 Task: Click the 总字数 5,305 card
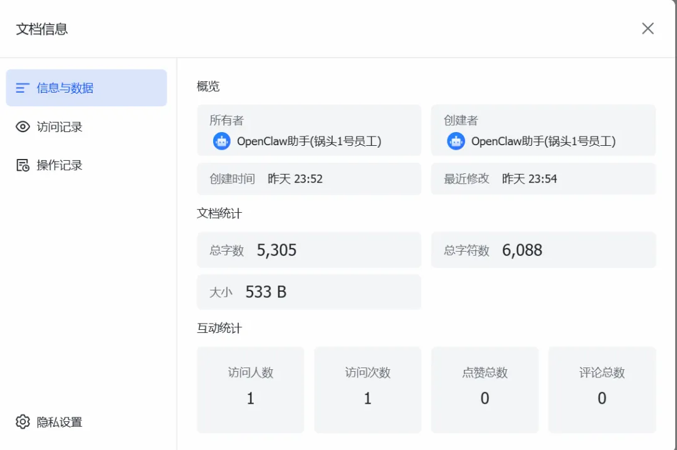click(x=309, y=250)
